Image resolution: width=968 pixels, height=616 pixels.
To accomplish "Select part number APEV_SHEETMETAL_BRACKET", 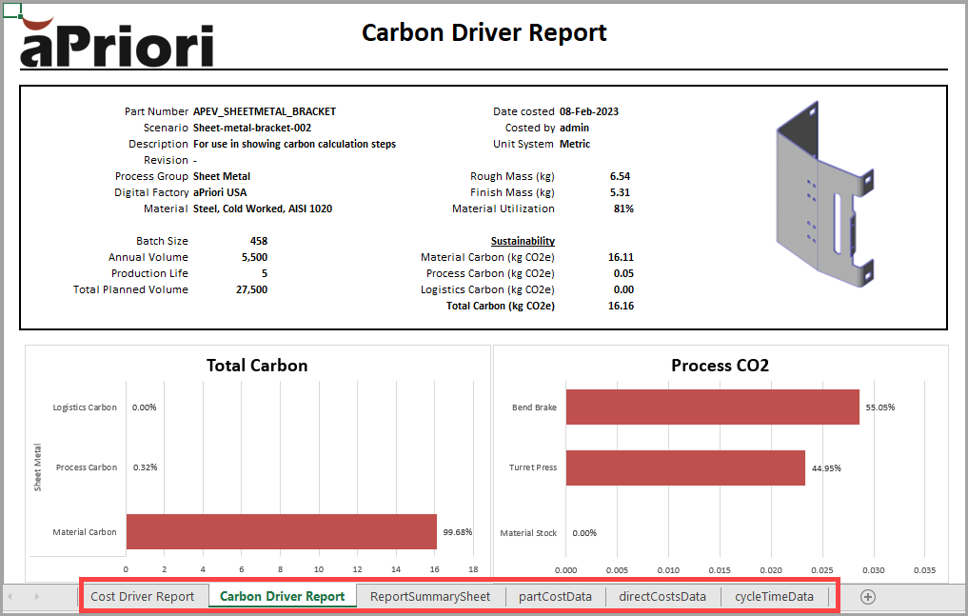I will (x=265, y=111).
